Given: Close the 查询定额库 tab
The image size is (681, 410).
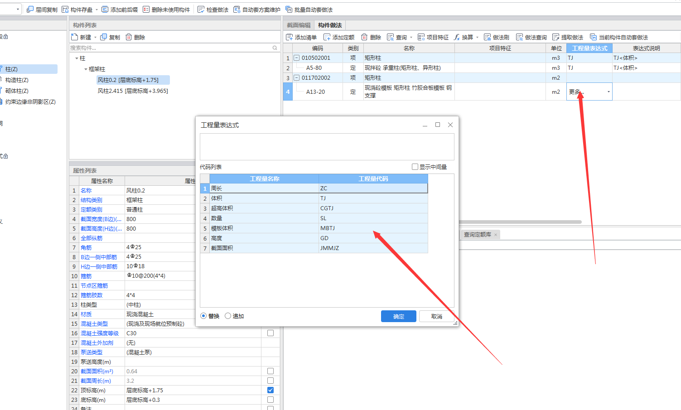Looking at the screenshot, I should tap(496, 235).
